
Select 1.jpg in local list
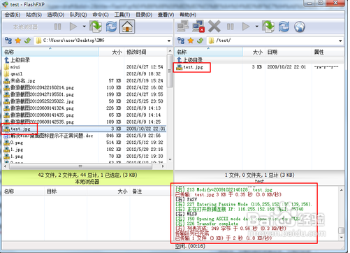coord(13,150)
